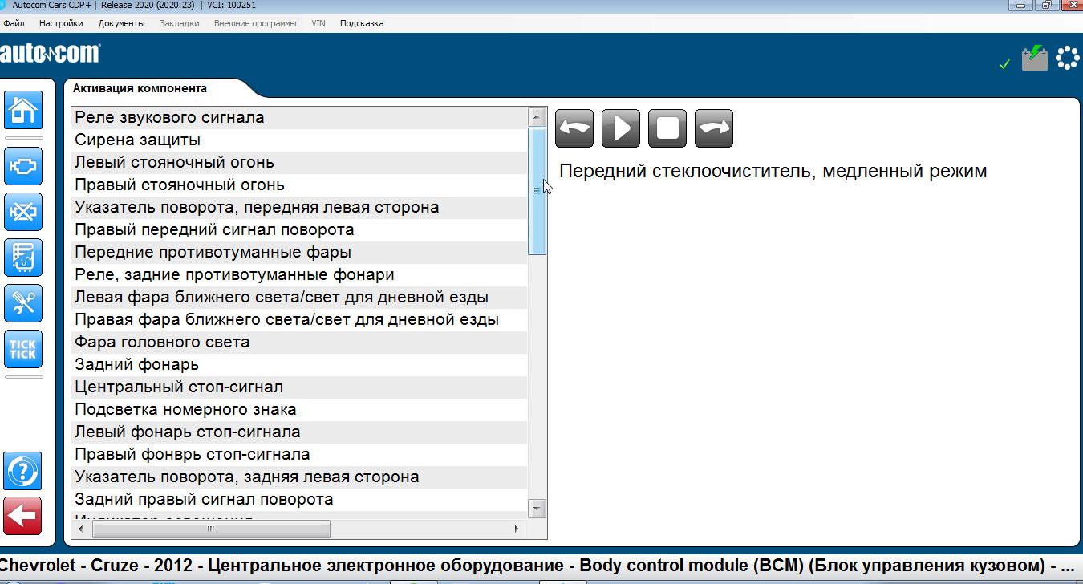This screenshot has height=584, width=1083.
Task: Select Сирена защиты list item
Action: pyautogui.click(x=300, y=140)
